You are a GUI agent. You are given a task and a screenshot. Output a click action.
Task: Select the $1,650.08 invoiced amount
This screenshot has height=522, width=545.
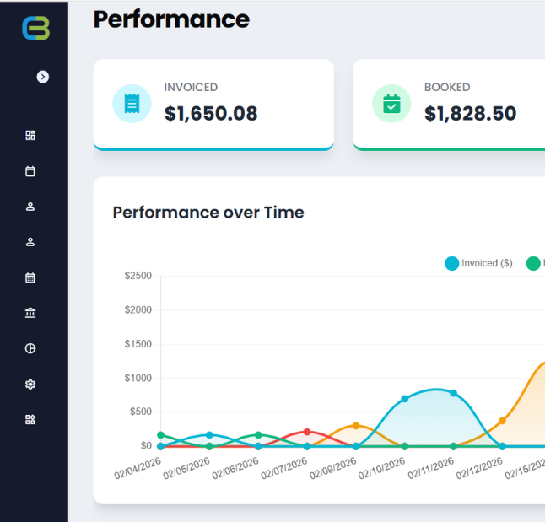pos(211,114)
